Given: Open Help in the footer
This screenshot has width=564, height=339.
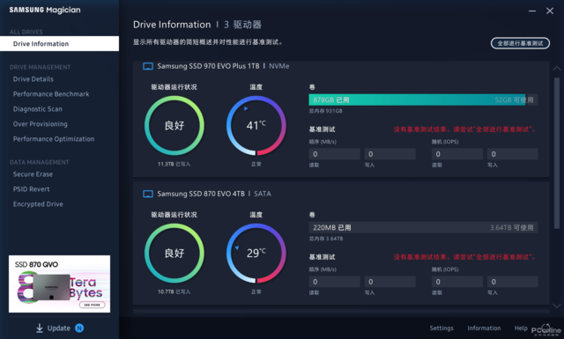Looking at the screenshot, I should tap(521, 328).
